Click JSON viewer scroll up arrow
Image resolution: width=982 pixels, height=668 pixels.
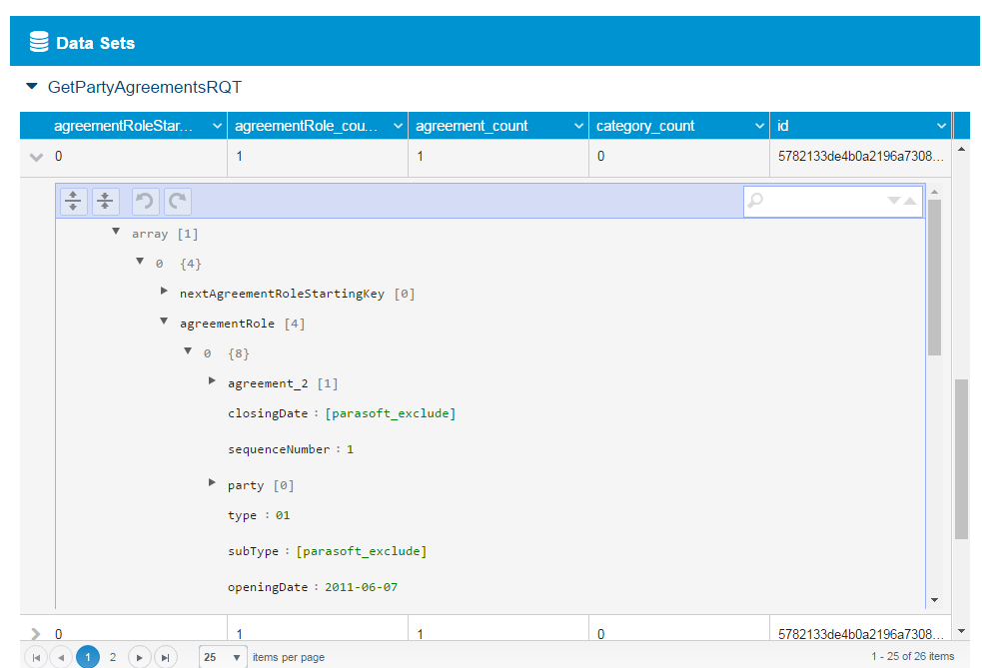(x=934, y=192)
